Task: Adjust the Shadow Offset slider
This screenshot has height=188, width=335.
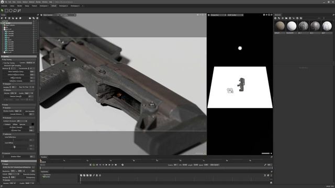Action: coord(16,157)
